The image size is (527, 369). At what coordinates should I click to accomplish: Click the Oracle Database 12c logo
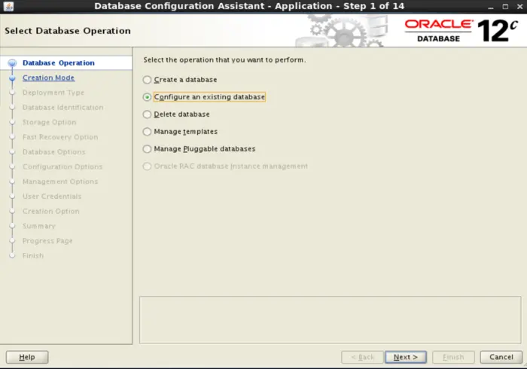461,31
